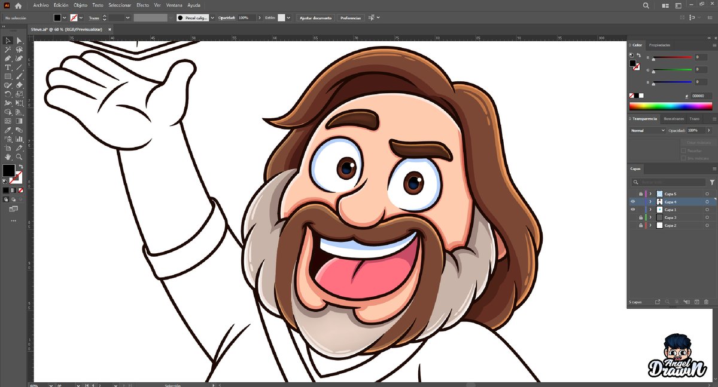Expand the Capa 2 layer contents

click(650, 225)
